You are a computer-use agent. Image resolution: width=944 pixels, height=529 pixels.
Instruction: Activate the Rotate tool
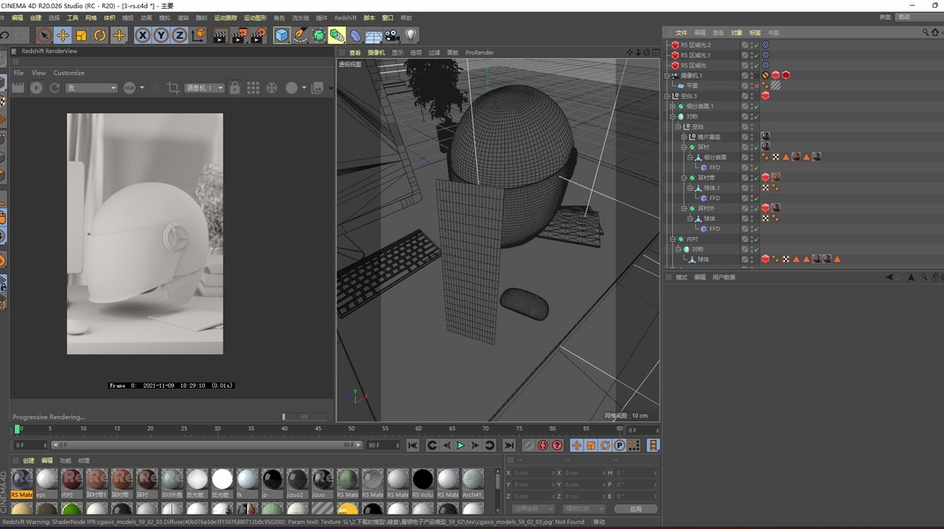click(100, 35)
